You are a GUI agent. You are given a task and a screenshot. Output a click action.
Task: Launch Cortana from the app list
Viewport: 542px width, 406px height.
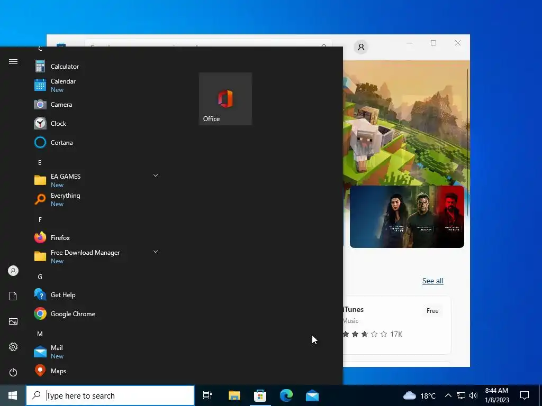[x=96, y=142]
